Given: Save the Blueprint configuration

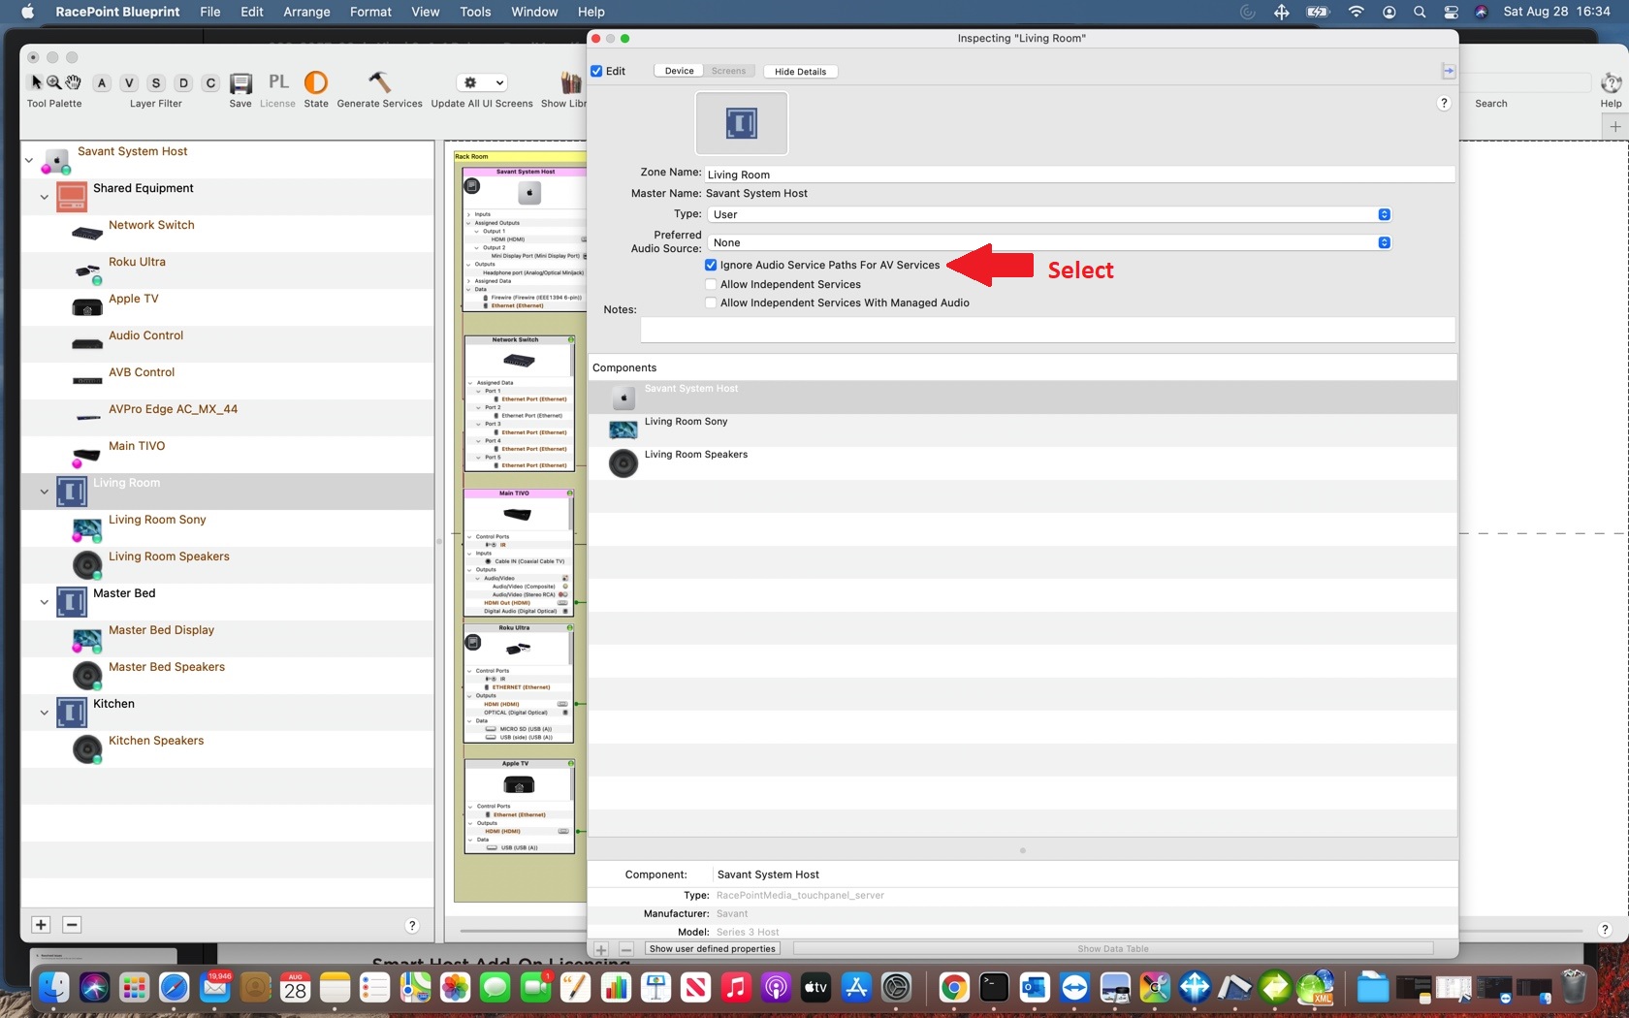Looking at the screenshot, I should (240, 83).
